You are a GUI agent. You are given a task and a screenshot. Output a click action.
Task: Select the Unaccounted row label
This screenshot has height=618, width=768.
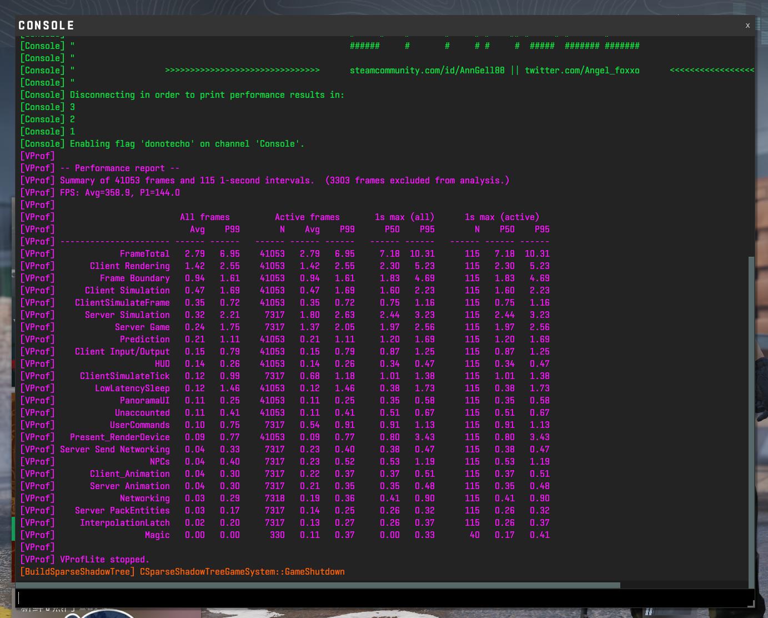pyautogui.click(x=142, y=413)
